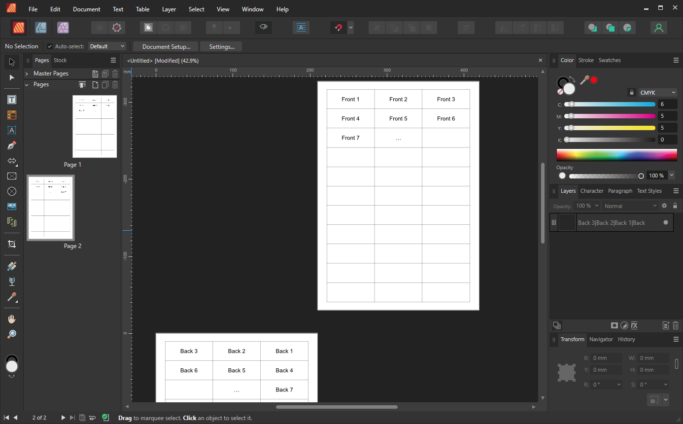683x424 pixels.
Task: Open the Auto-select Default dropdown
Action: point(107,46)
